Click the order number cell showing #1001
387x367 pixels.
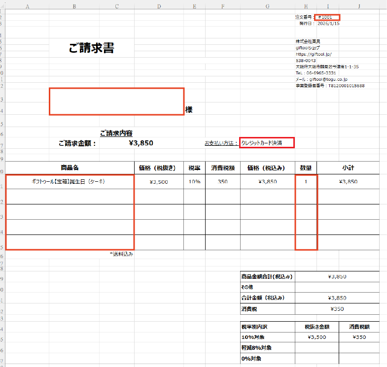(329, 17)
